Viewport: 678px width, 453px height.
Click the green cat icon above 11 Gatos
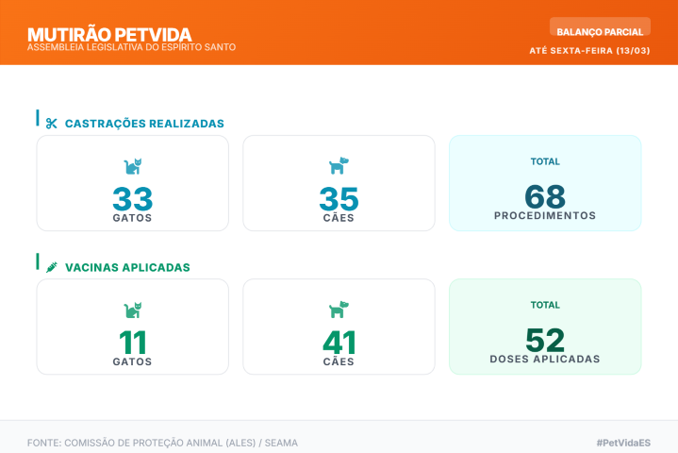pos(132,310)
